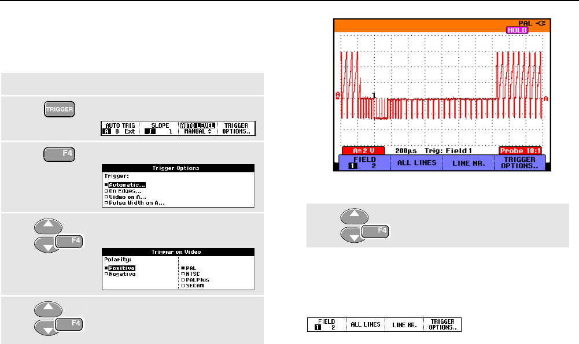
Task: Click left A ground marker on waveform
Action: pyautogui.click(x=337, y=95)
